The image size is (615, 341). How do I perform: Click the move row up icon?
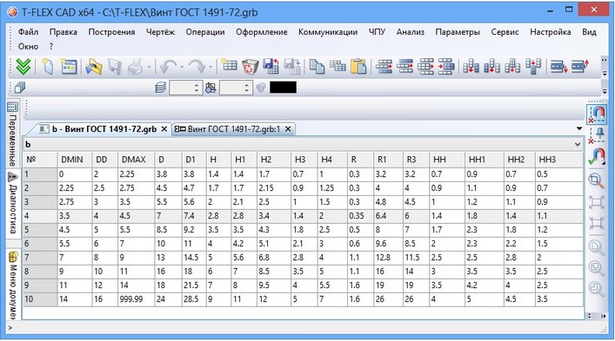pos(580,67)
